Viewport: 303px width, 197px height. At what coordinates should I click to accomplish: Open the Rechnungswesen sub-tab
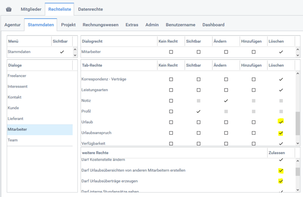pos(100,25)
